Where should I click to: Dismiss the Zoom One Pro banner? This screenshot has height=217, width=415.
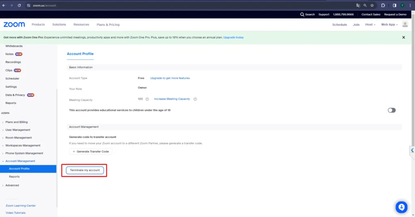pyautogui.click(x=403, y=37)
